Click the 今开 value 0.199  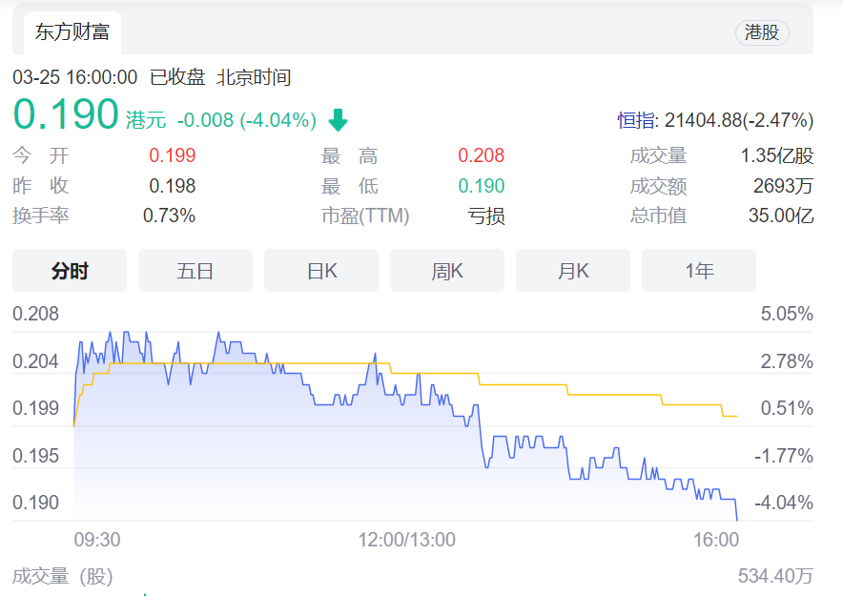[172, 155]
